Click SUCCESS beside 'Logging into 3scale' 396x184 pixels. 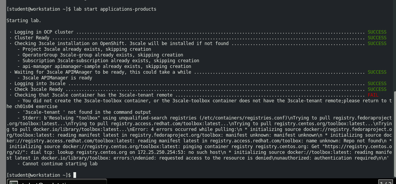[377, 84]
